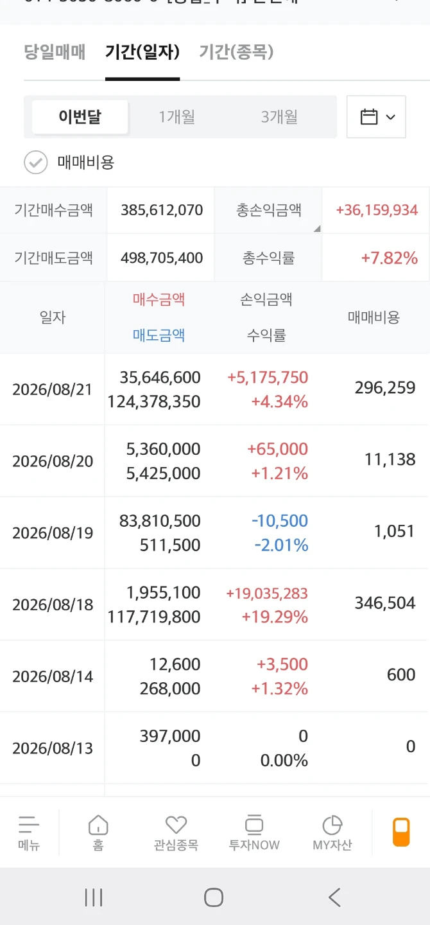Open the 2026/08/18 trading row

coord(215,604)
